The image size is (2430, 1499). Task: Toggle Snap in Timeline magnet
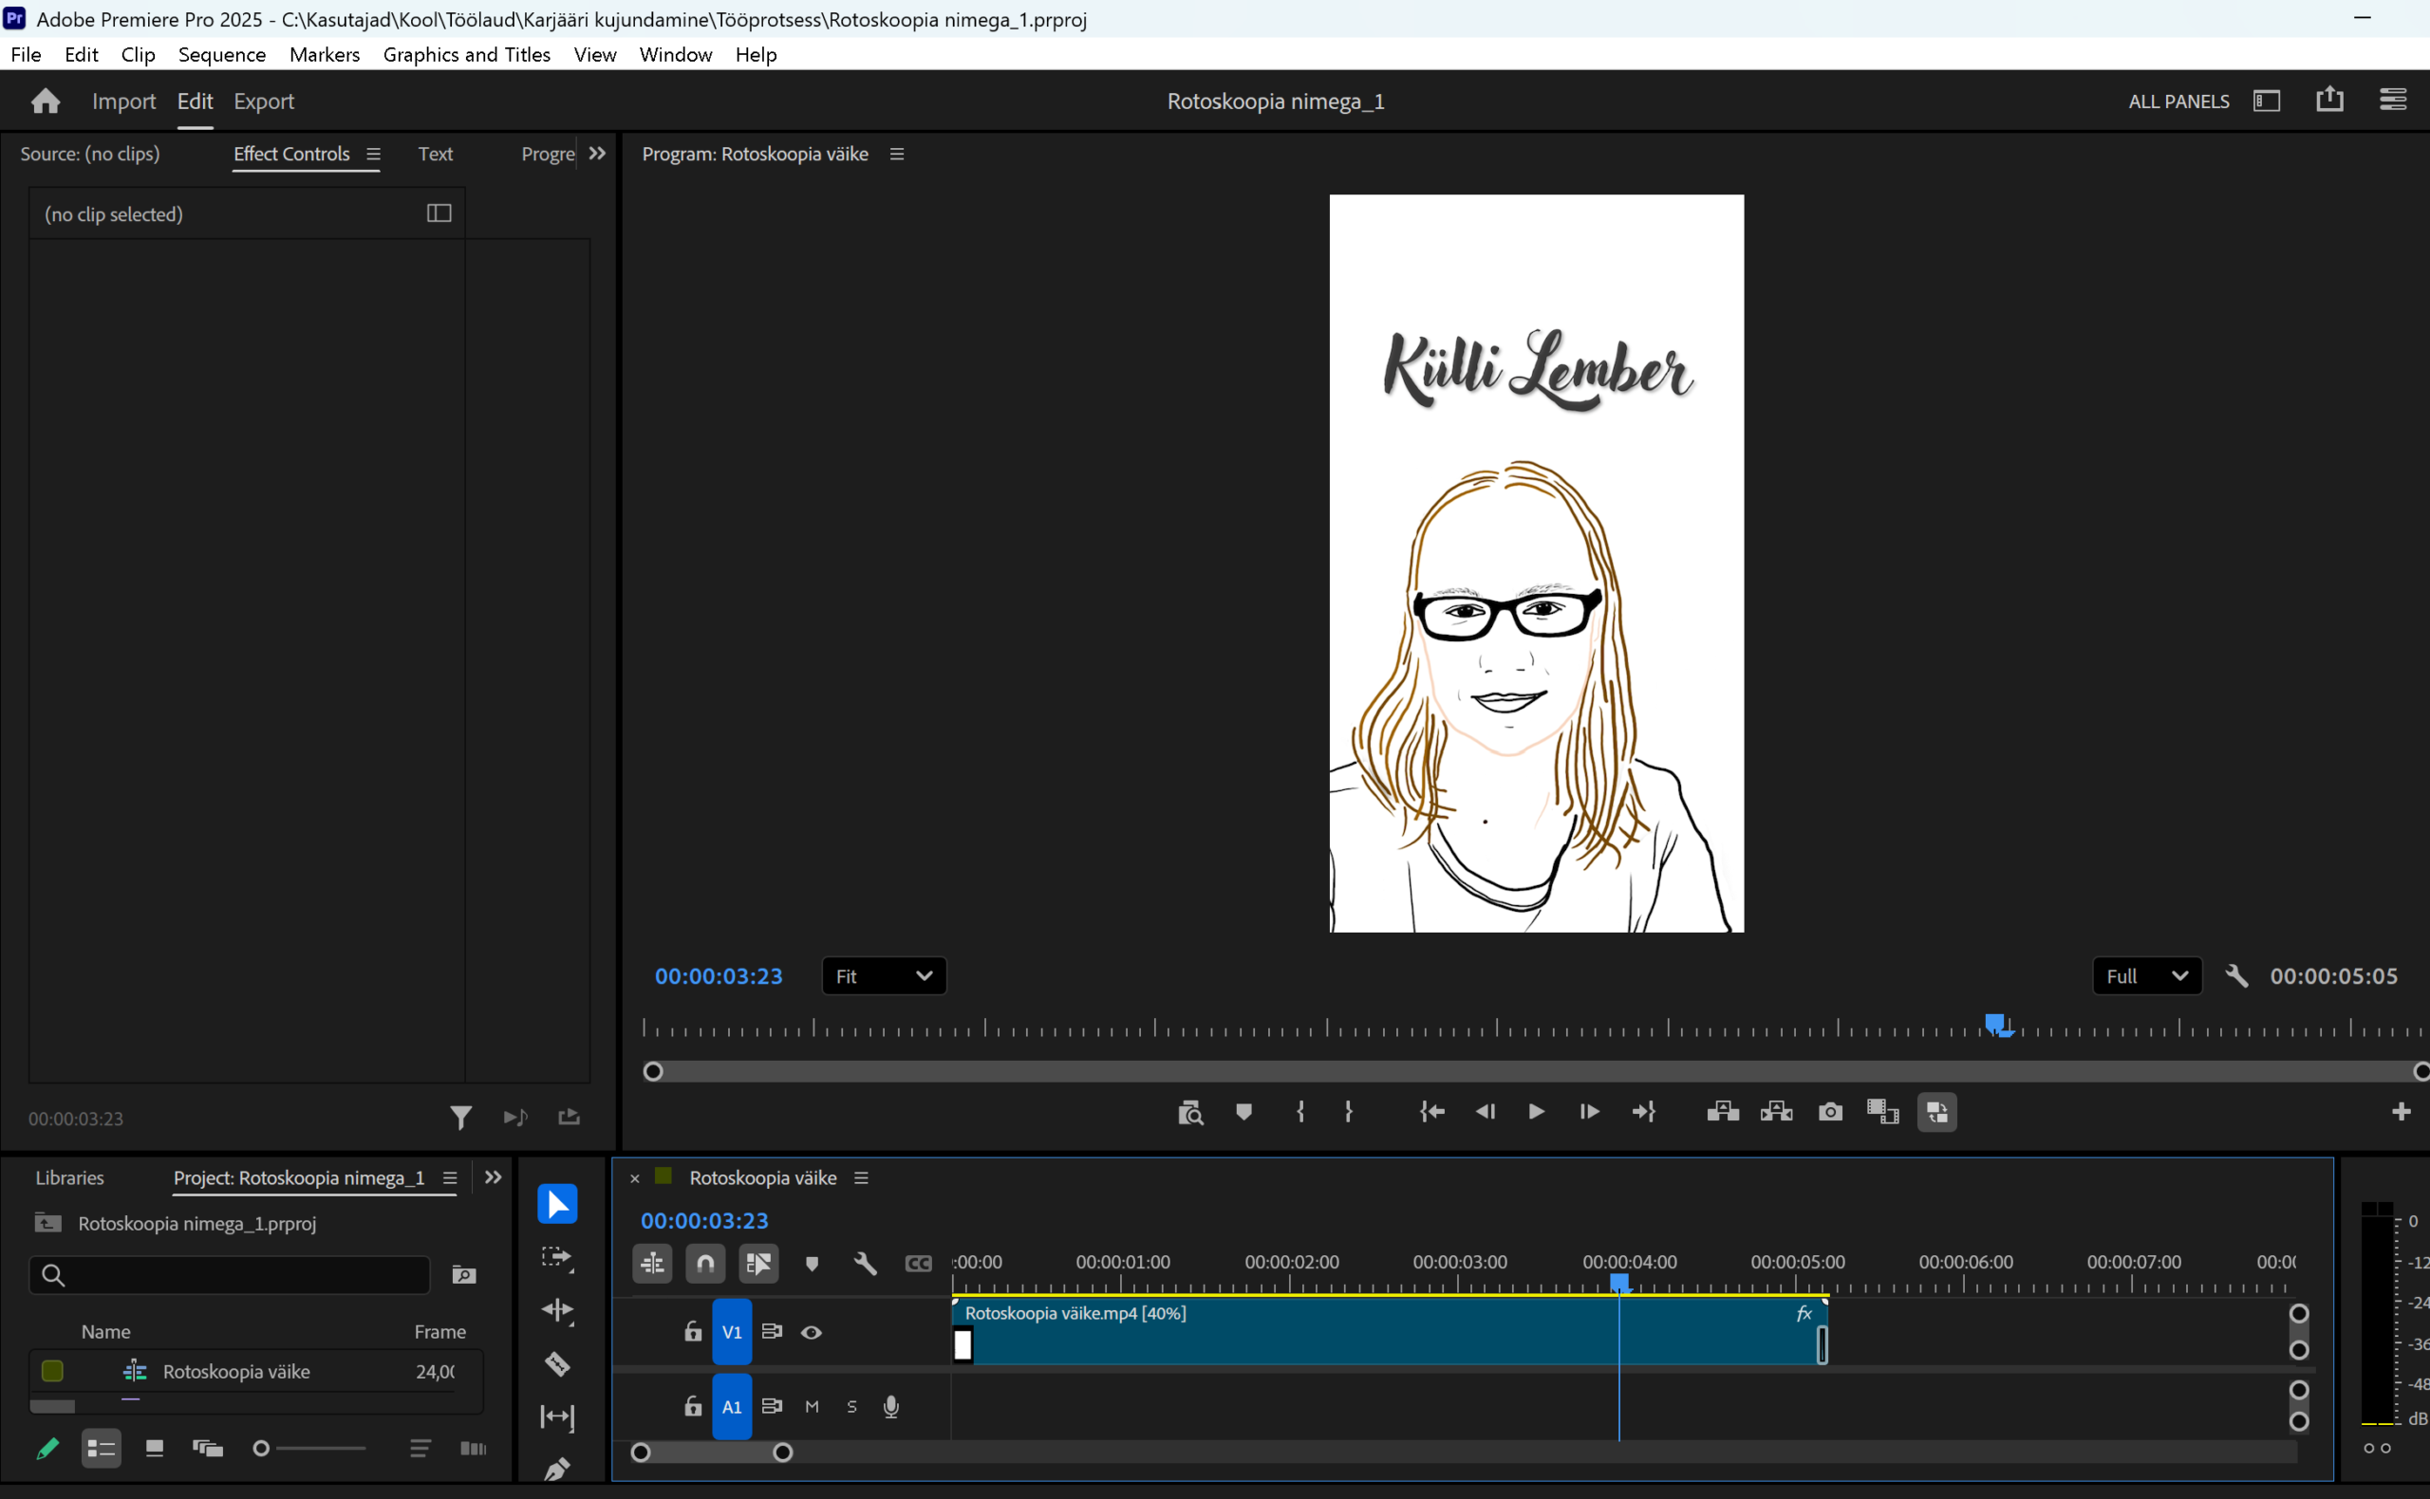click(705, 1263)
